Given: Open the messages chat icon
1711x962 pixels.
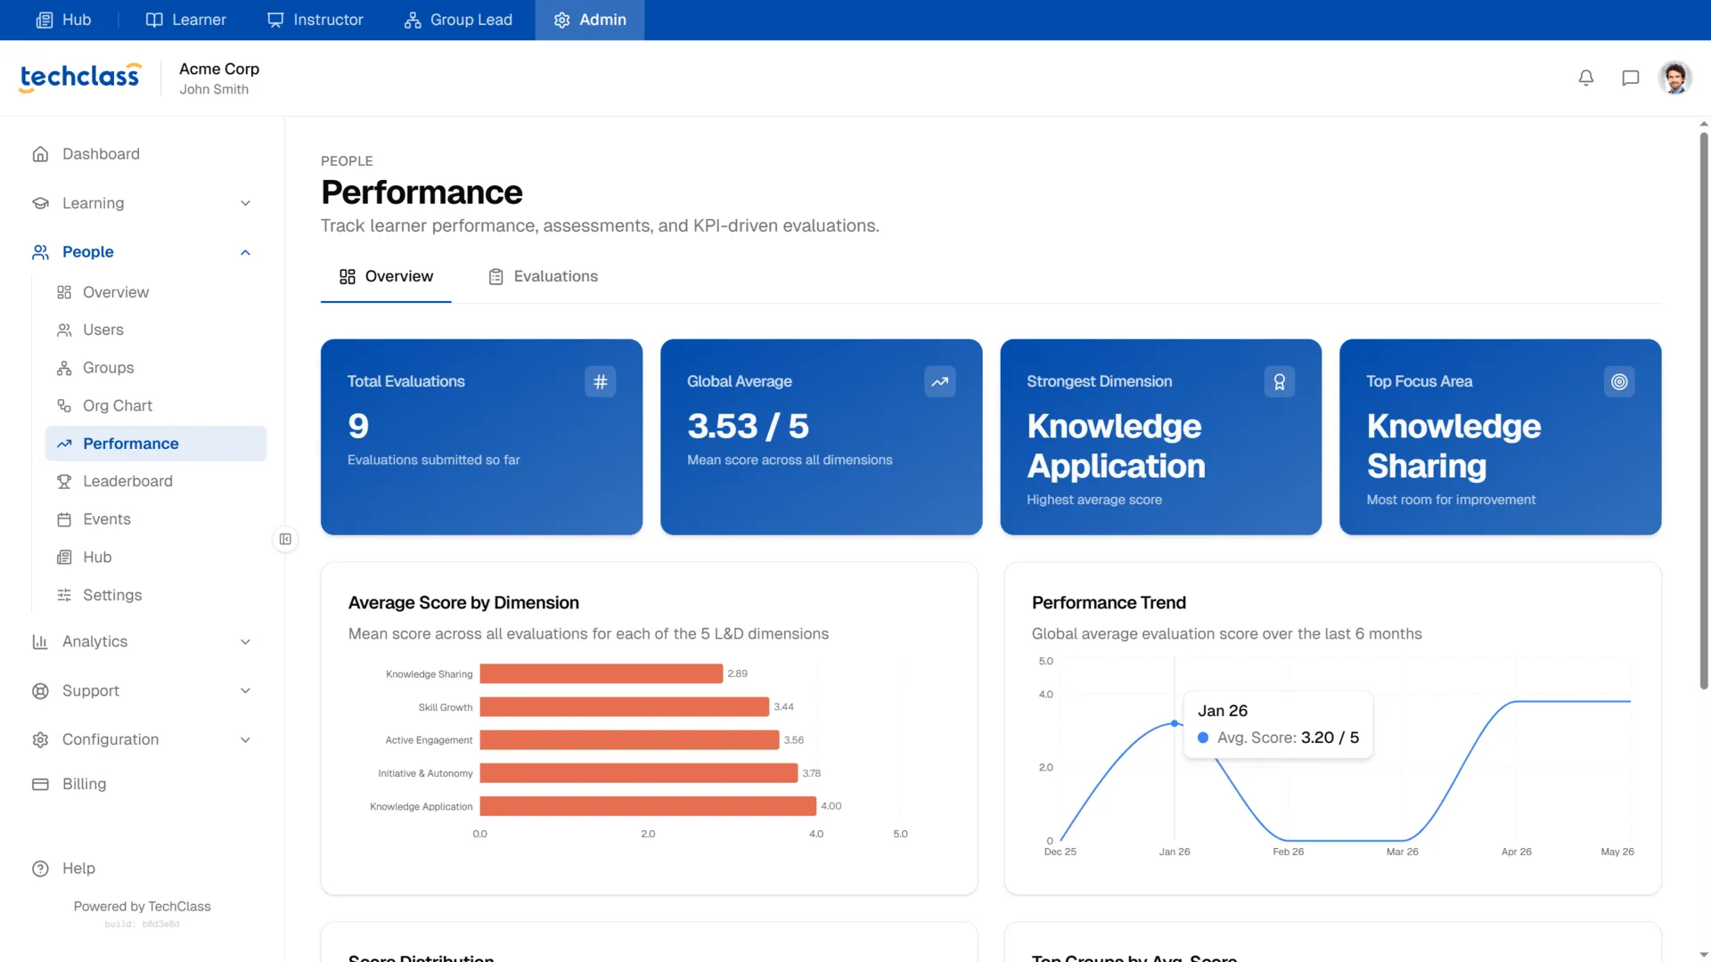Looking at the screenshot, I should click(1631, 78).
